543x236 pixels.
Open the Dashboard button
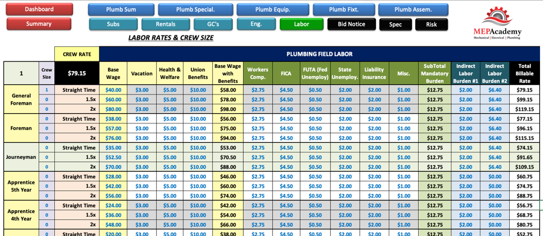(39, 9)
